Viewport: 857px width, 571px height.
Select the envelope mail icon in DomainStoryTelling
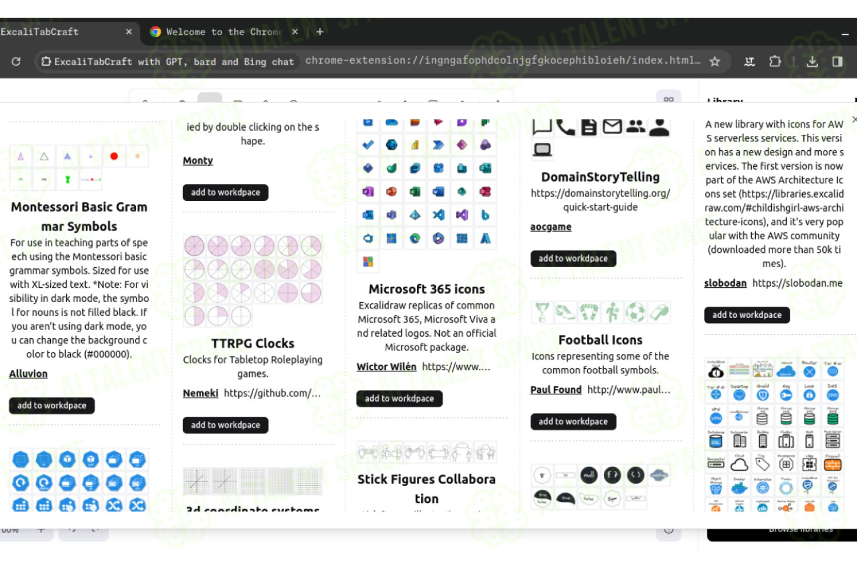click(612, 127)
